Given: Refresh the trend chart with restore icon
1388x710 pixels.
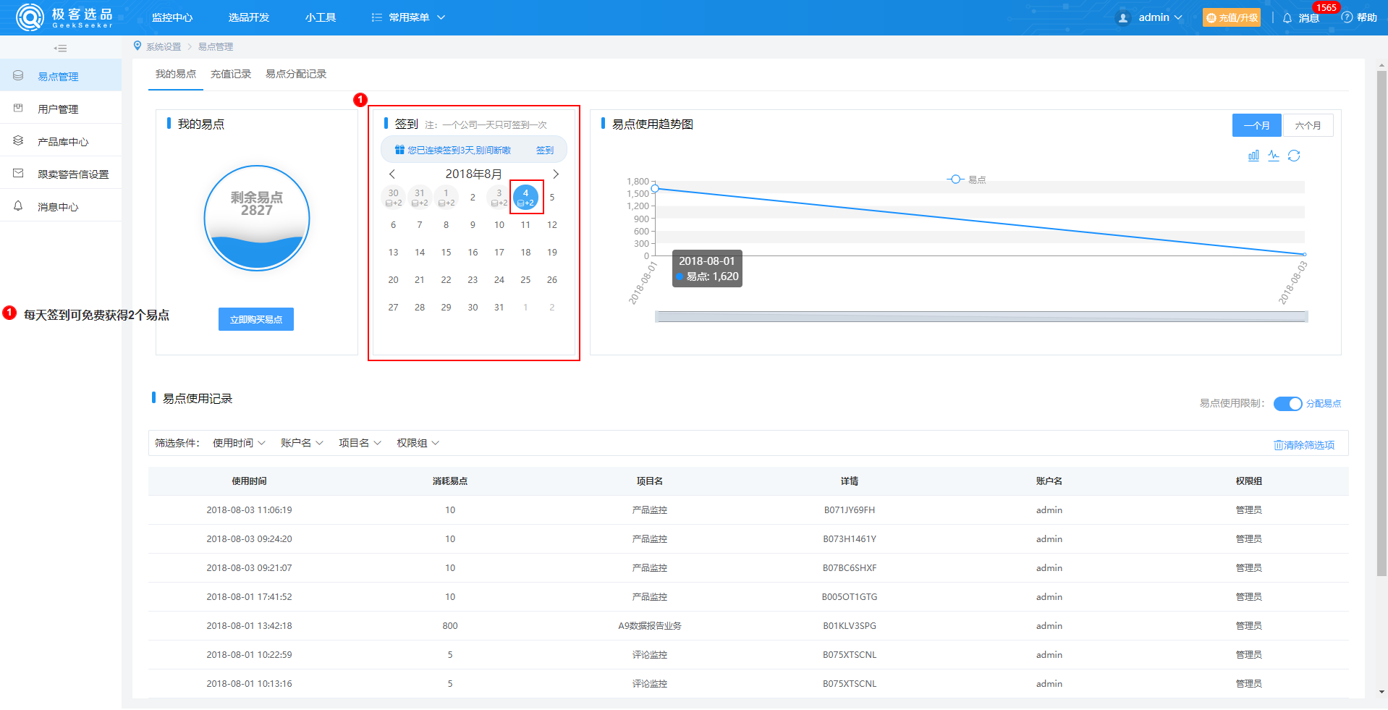Looking at the screenshot, I should pos(1294,156).
